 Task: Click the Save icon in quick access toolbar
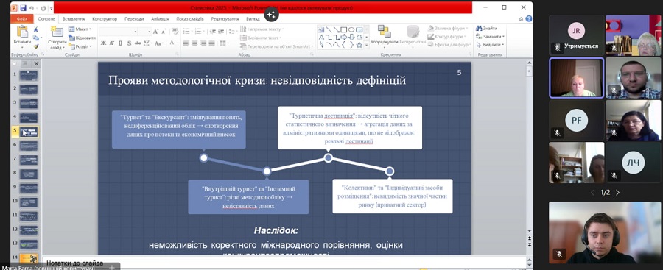coord(23,7)
